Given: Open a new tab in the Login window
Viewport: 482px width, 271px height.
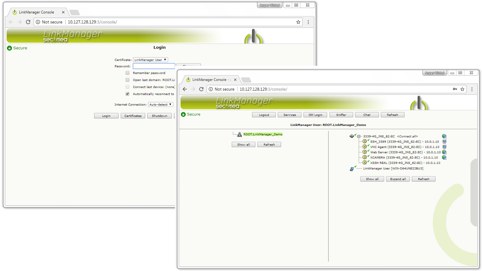Looking at the screenshot, I should tap(74, 12).
